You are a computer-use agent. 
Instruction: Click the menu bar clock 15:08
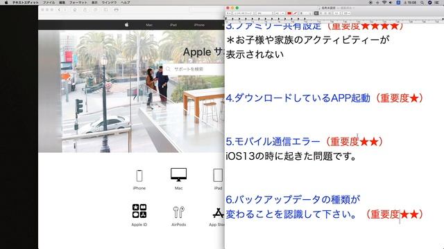410,2
